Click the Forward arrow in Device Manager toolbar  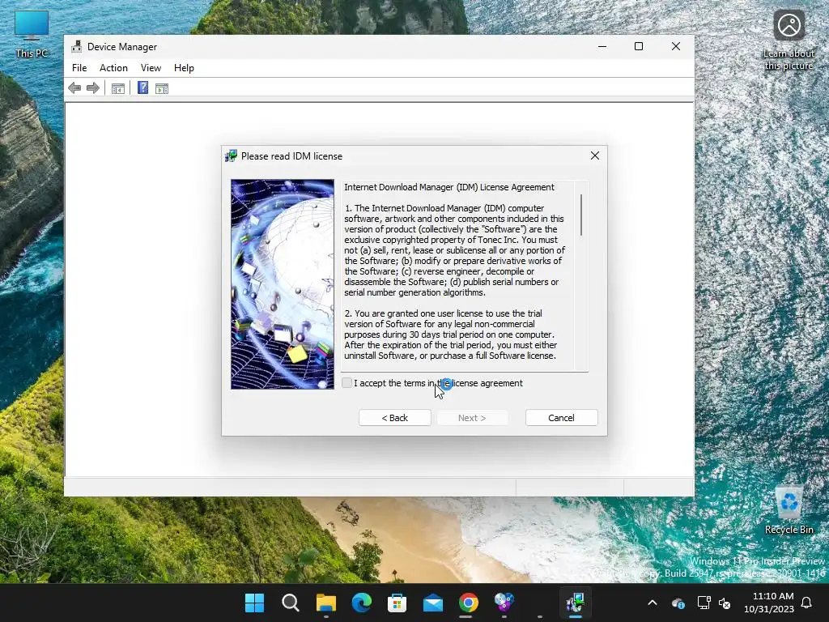pos(92,88)
